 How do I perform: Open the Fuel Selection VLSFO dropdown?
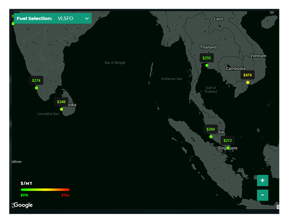point(53,18)
